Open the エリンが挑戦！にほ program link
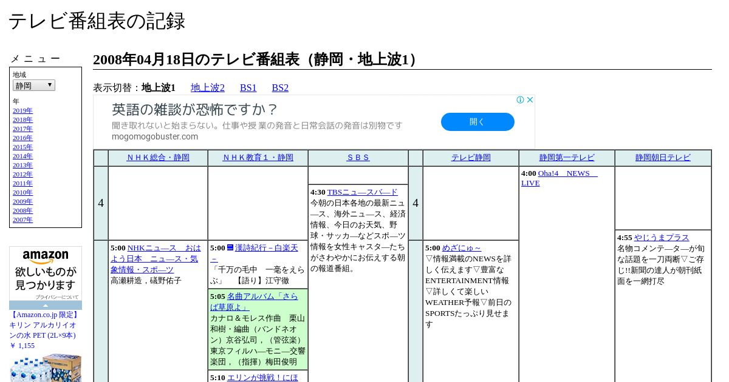Image resolution: width=729 pixels, height=382 pixels. [262, 378]
